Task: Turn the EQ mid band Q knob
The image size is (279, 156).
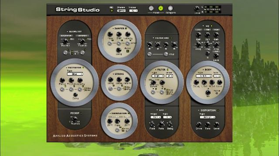Action: [208, 53]
